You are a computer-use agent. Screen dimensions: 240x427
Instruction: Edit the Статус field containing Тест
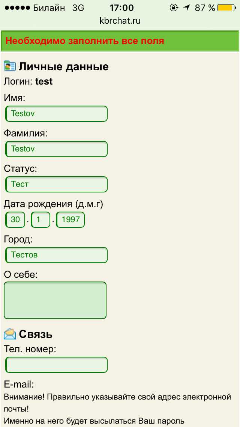tap(56, 184)
